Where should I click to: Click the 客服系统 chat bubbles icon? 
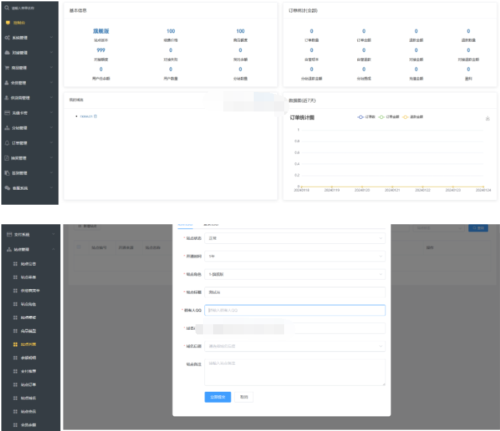coord(7,188)
